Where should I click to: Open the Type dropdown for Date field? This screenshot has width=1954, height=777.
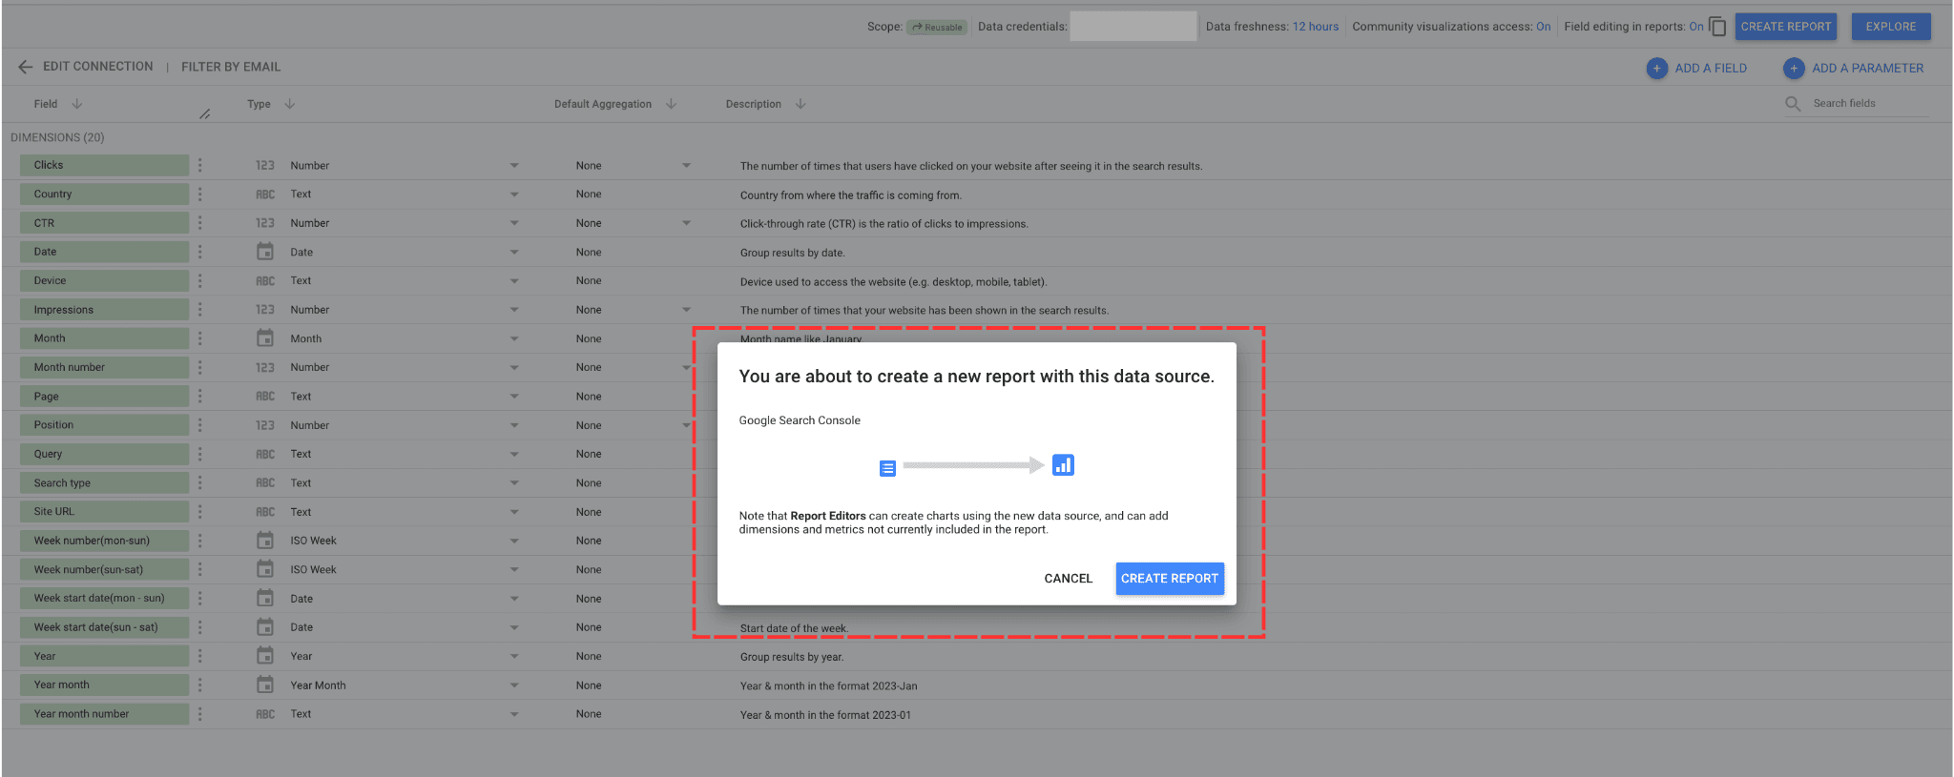point(514,253)
